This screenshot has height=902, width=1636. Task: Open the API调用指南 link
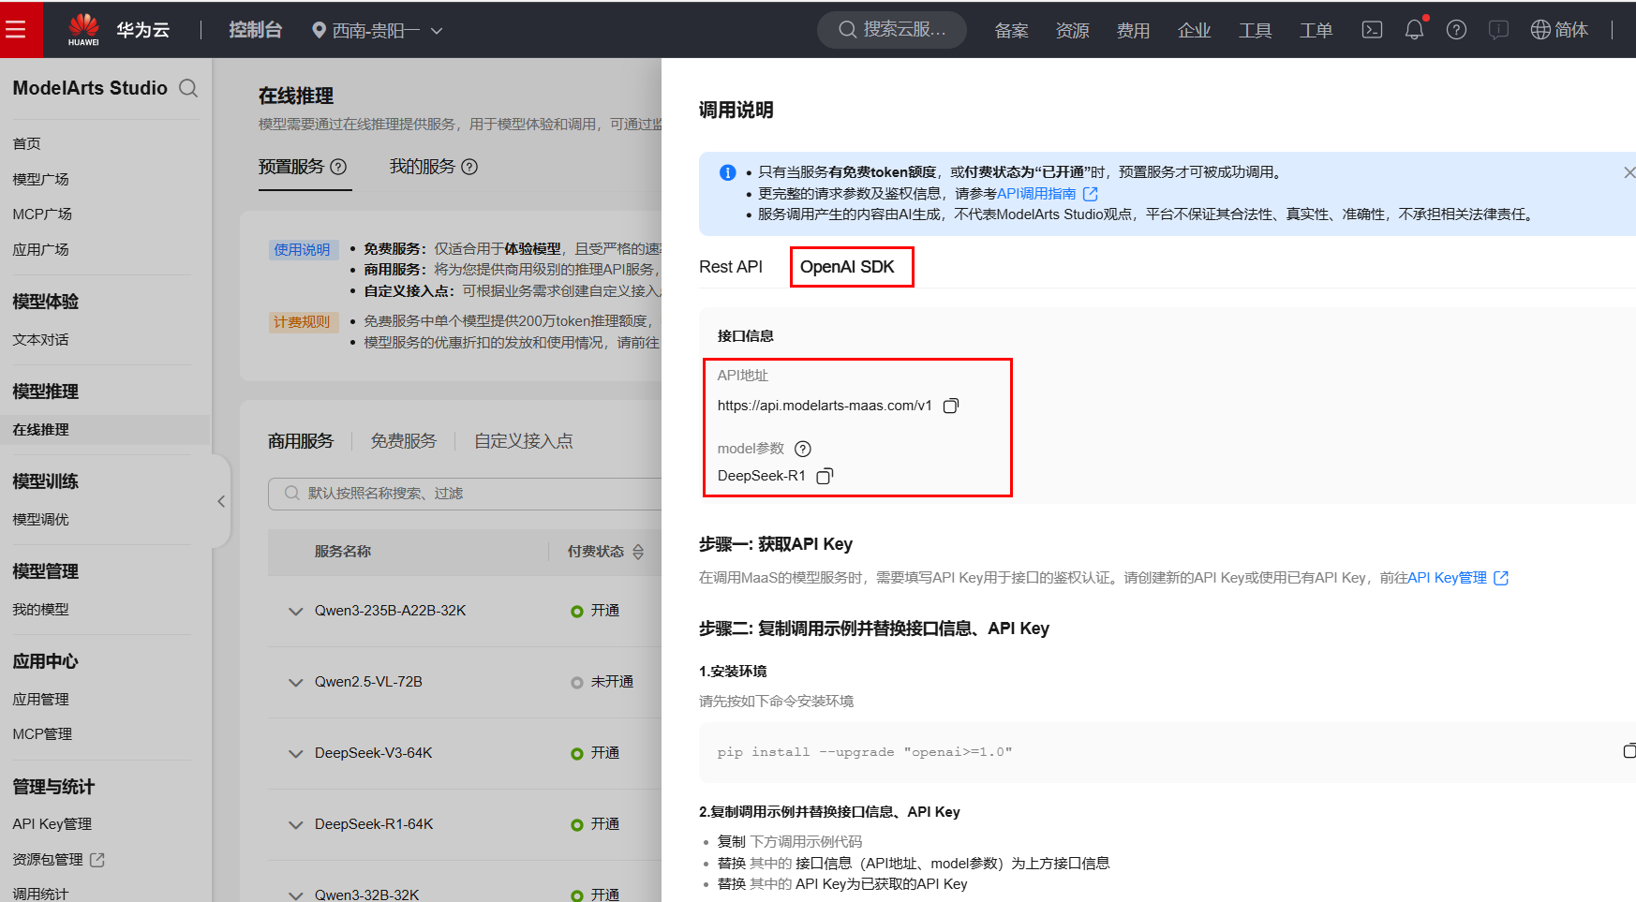coord(1036,194)
